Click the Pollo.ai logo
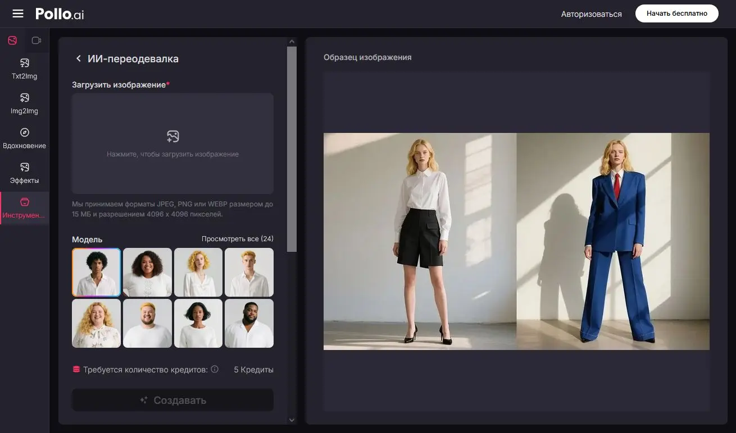Screen dimensions: 736x433 pos(60,14)
